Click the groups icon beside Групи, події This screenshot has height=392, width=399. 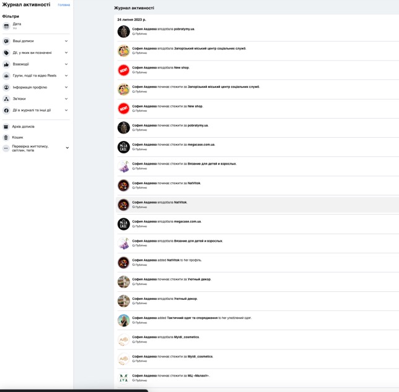(6, 76)
